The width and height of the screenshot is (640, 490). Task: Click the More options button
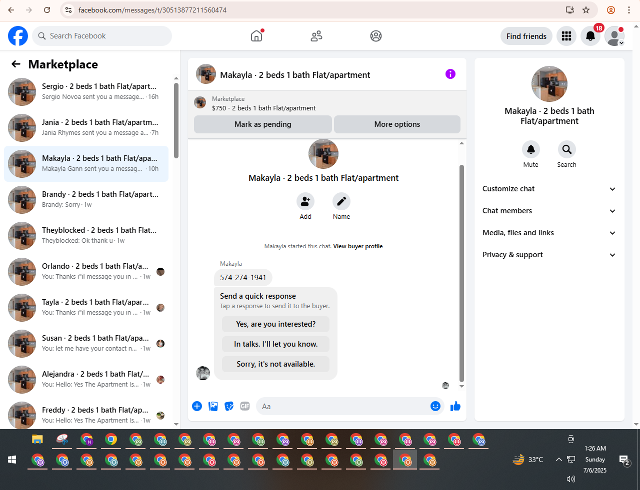click(x=397, y=124)
